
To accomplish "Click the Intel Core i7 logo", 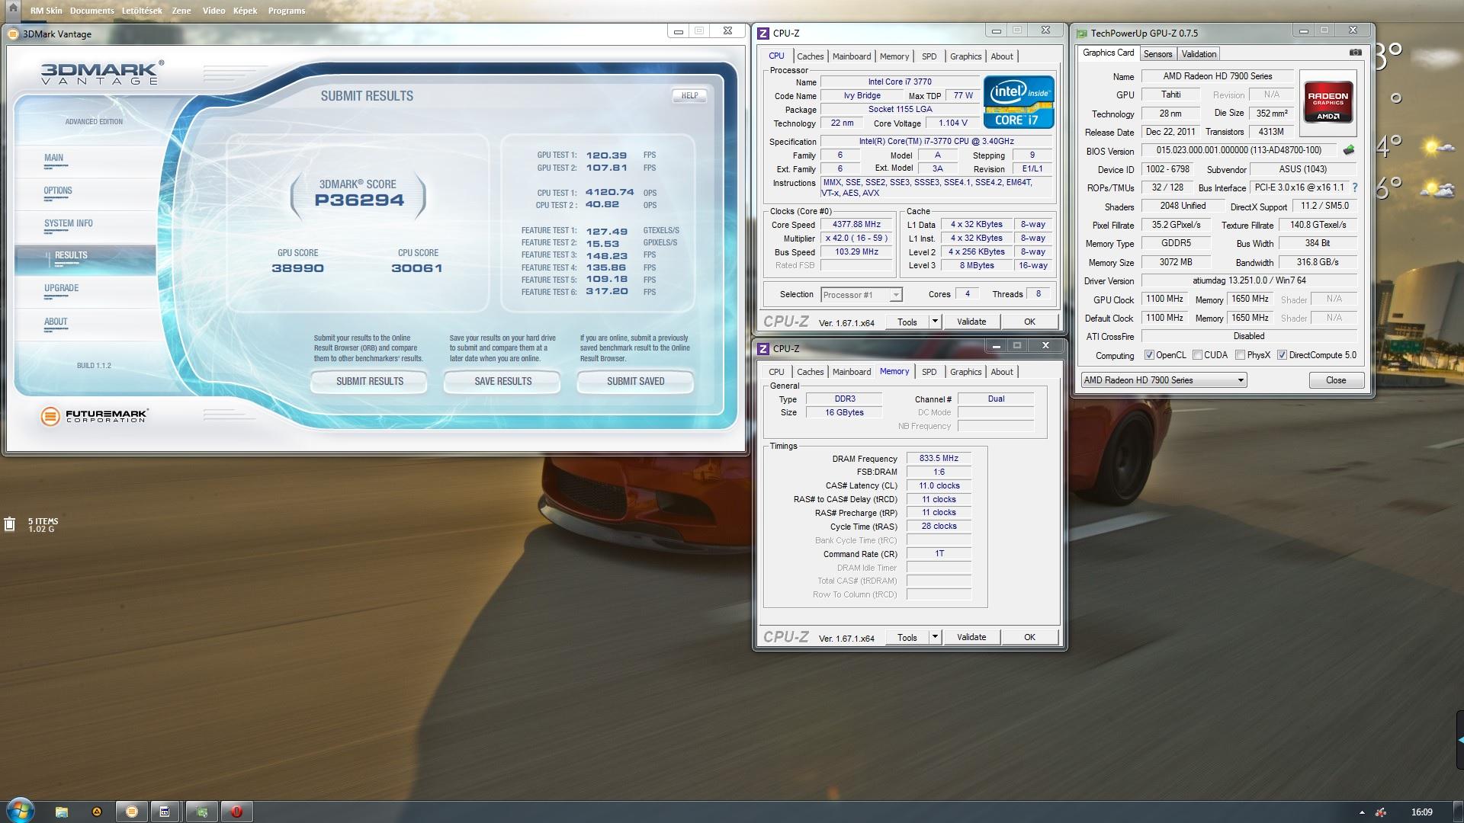I will [x=1019, y=101].
